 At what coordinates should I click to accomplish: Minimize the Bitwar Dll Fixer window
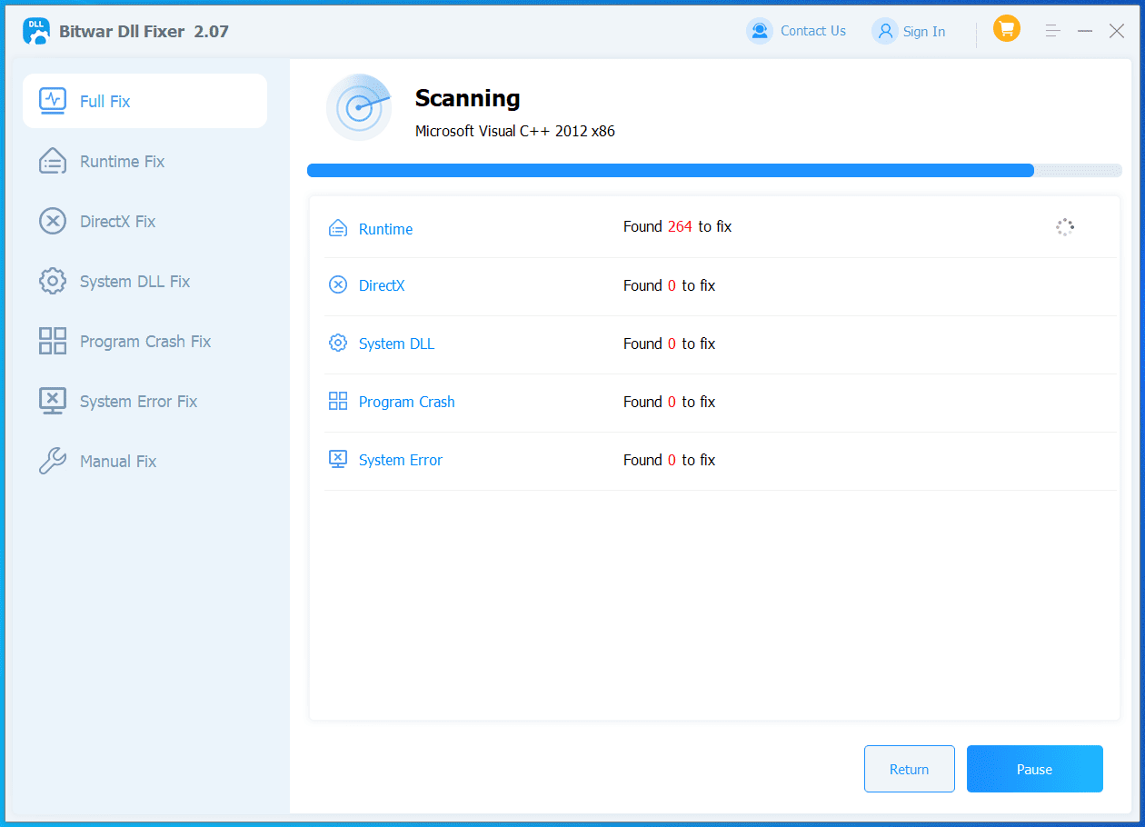[x=1085, y=31]
